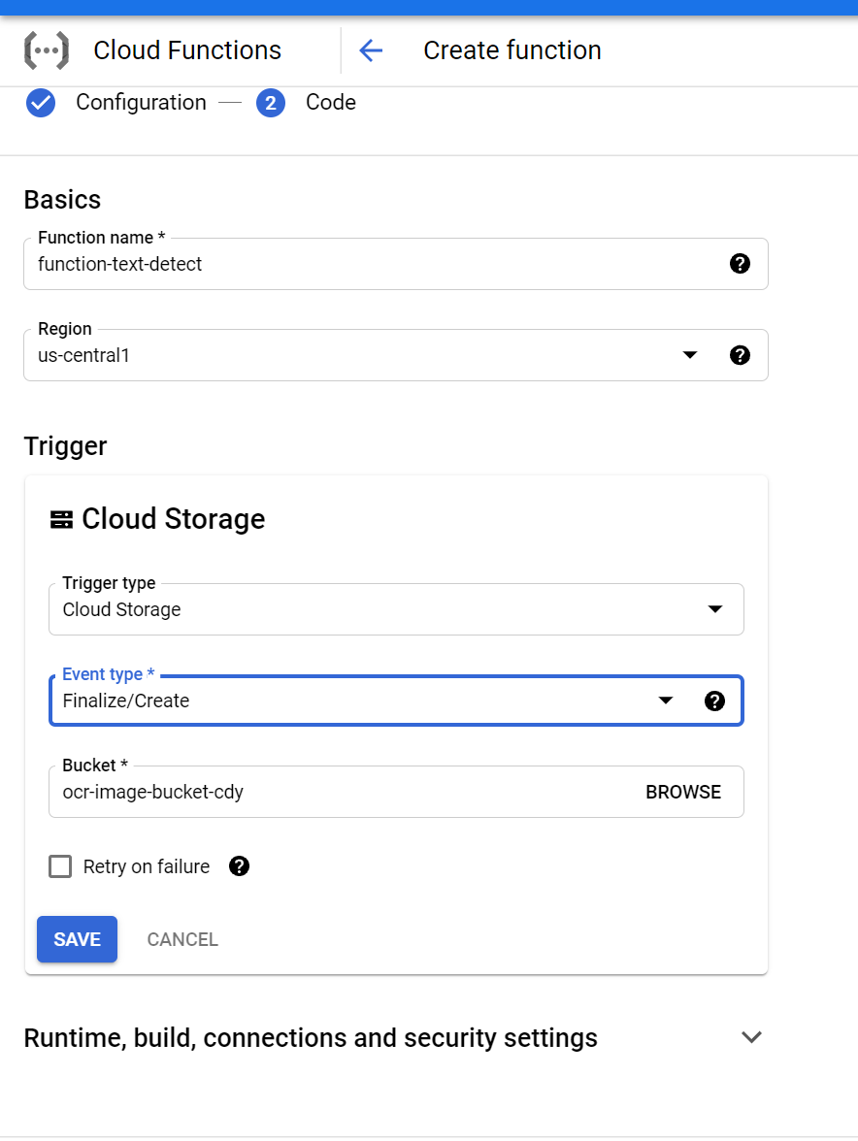Save the trigger settings
This screenshot has width=858, height=1141.
tap(77, 939)
